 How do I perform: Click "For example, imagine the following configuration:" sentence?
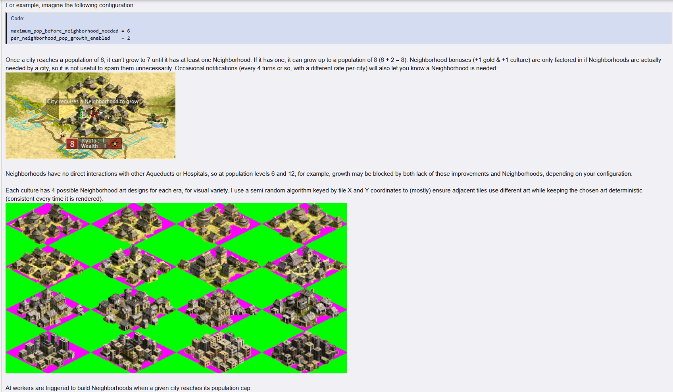(70, 5)
